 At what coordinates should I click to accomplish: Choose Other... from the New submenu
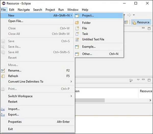click(x=87, y=54)
